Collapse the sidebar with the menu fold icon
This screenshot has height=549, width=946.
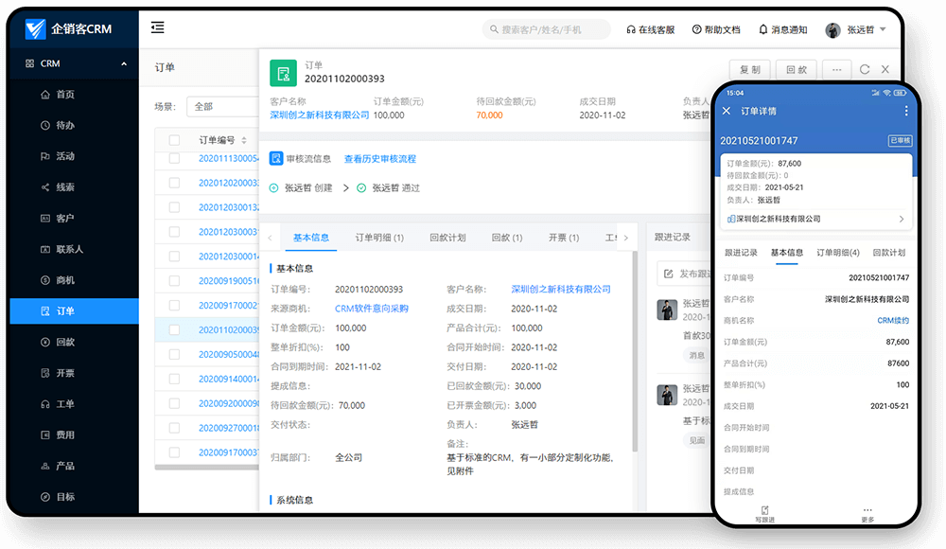[158, 28]
